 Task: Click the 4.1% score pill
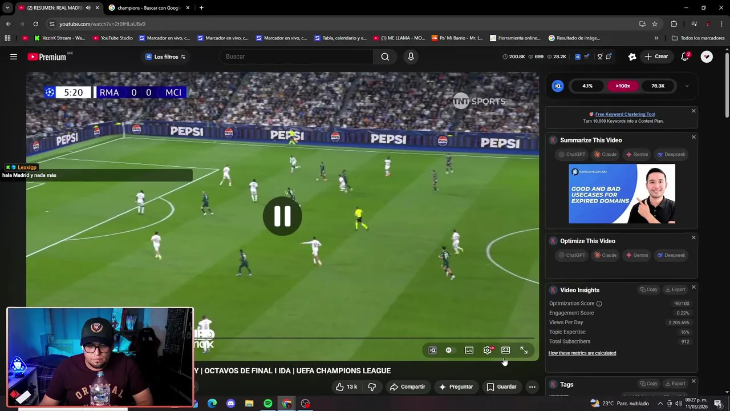tap(587, 86)
